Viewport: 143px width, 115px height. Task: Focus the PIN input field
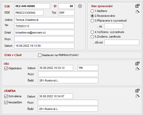point(88,68)
